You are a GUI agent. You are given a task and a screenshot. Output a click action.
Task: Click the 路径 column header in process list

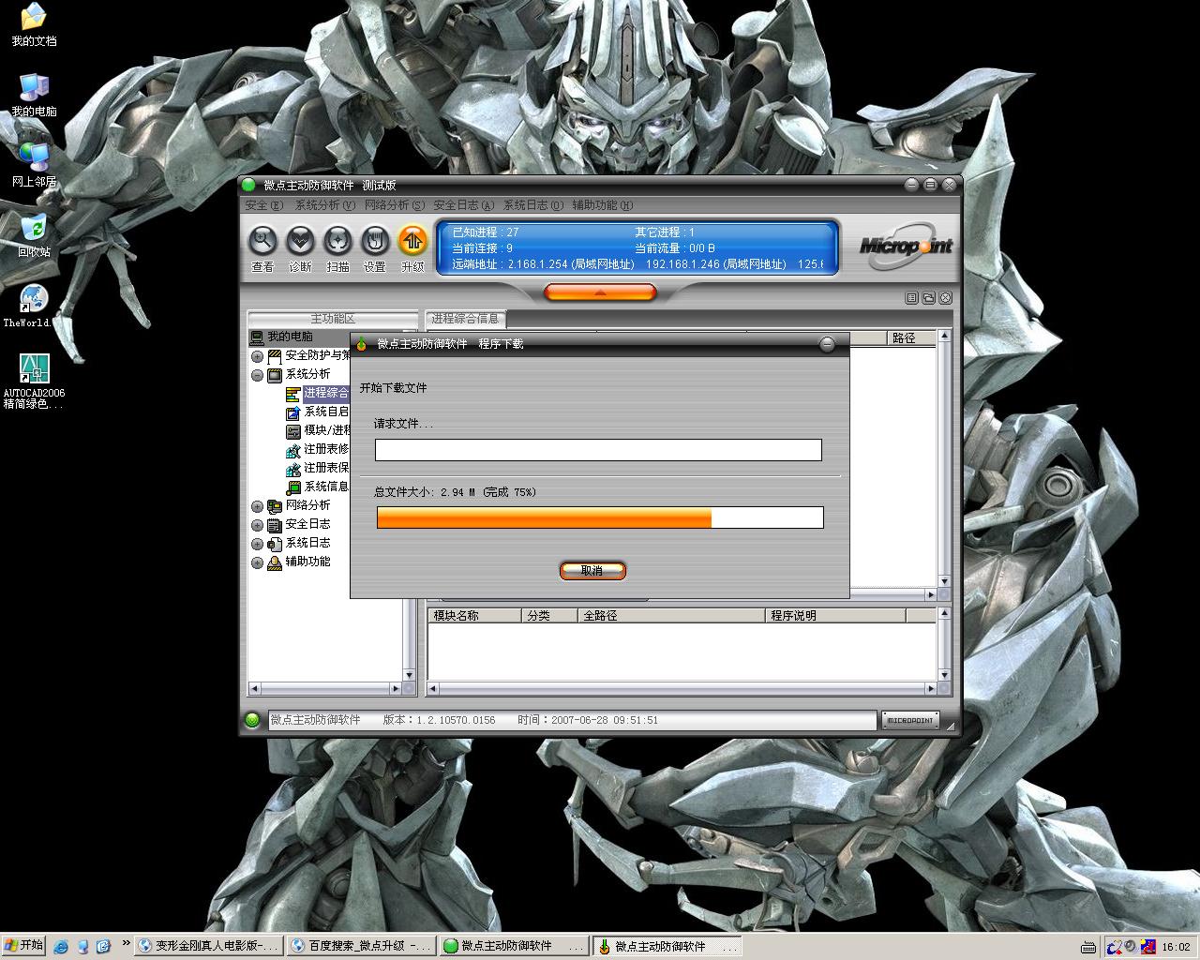point(910,337)
